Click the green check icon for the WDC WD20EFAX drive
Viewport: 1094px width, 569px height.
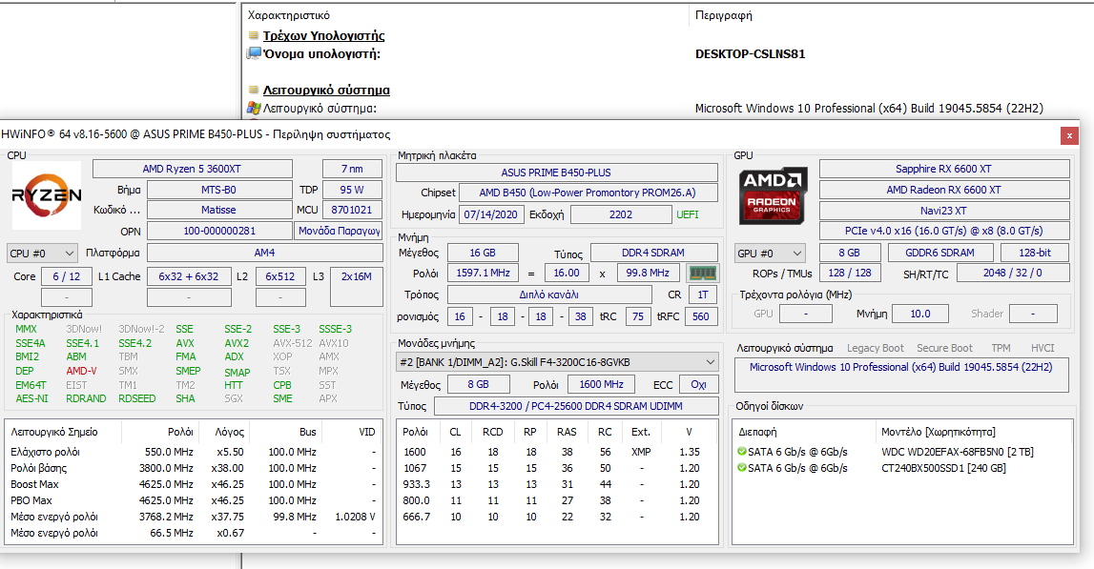[742, 451]
